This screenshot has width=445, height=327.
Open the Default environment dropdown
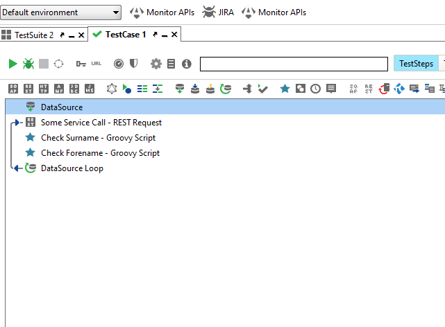(x=60, y=12)
